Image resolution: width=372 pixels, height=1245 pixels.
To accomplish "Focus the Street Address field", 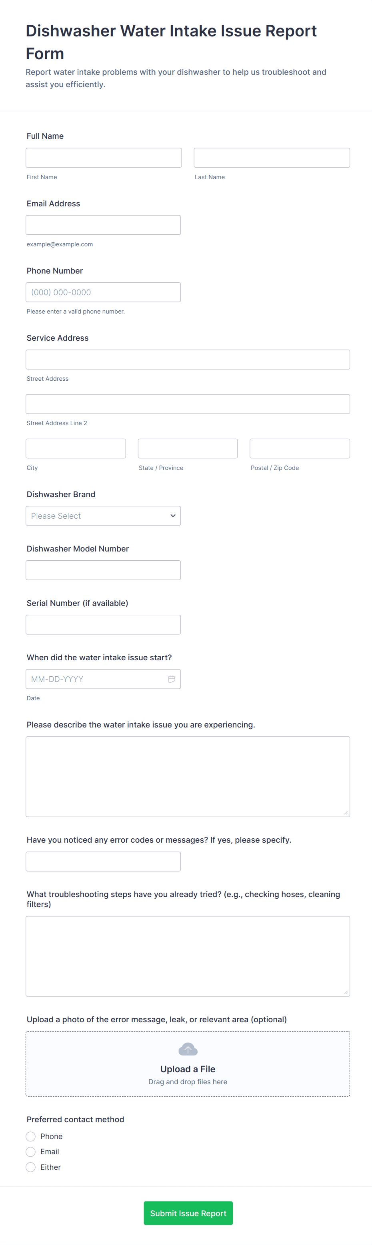I will (x=188, y=359).
